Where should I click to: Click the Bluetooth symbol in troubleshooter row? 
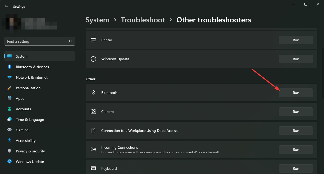pyautogui.click(x=93, y=93)
